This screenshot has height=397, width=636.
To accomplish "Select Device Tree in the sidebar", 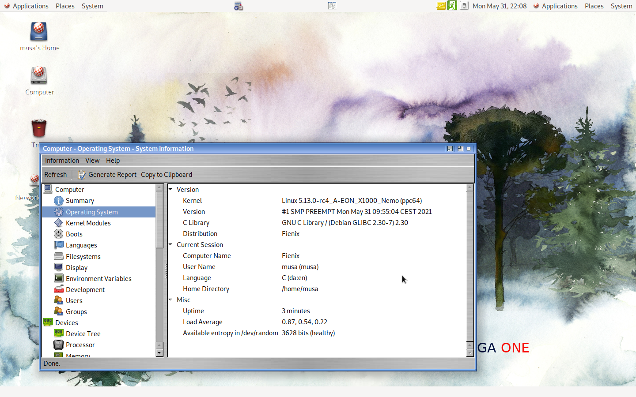I will click(x=83, y=334).
